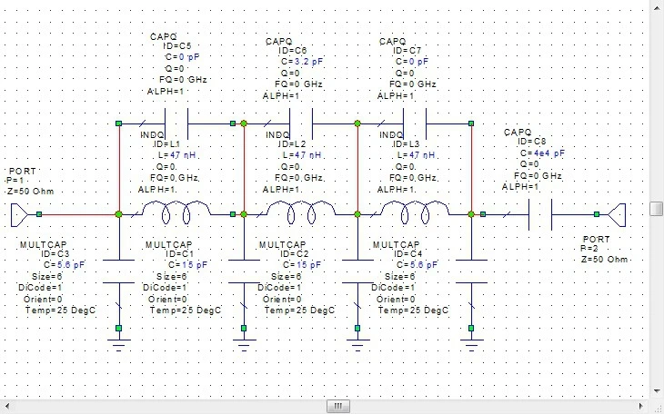The width and height of the screenshot is (664, 414).
Task: Click the L=47 nH value of L3
Action: tap(417, 155)
